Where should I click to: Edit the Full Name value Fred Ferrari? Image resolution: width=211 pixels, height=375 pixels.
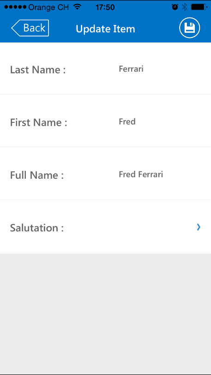141,175
